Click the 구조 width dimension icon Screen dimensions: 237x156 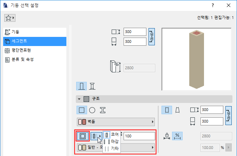[x=192, y=121]
